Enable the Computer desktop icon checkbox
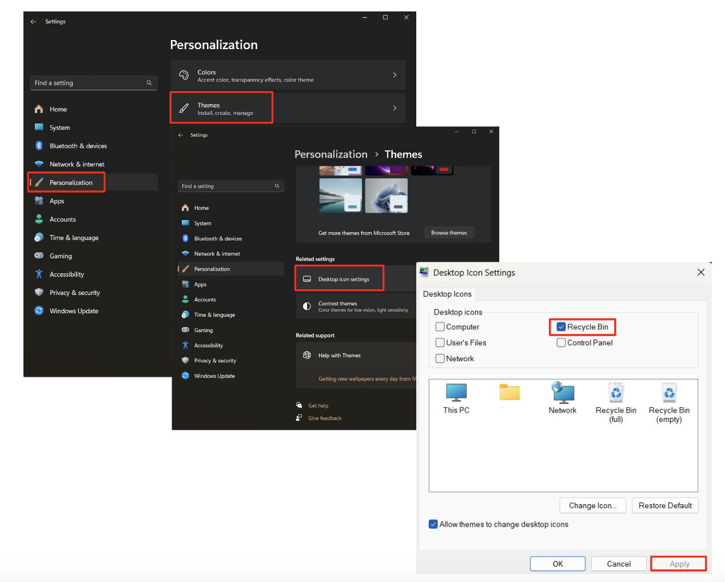This screenshot has width=725, height=582. [440, 326]
